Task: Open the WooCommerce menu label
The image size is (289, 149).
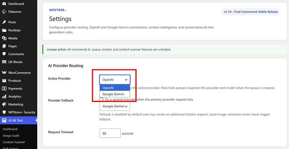Action: pos(20,73)
